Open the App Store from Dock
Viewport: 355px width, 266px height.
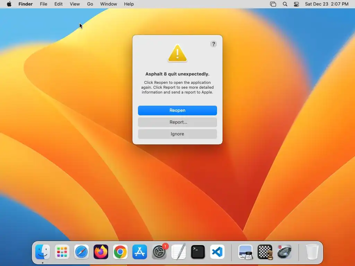pyautogui.click(x=140, y=252)
